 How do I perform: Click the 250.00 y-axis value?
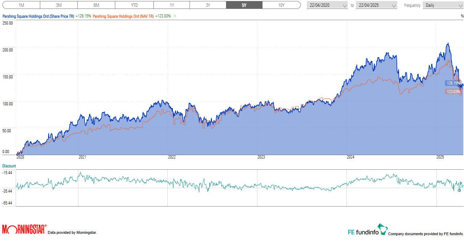click(8, 23)
